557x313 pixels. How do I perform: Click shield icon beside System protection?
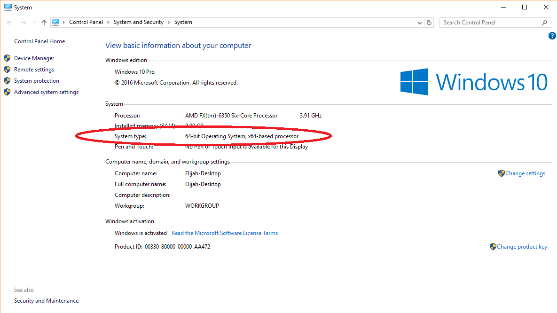(7, 81)
